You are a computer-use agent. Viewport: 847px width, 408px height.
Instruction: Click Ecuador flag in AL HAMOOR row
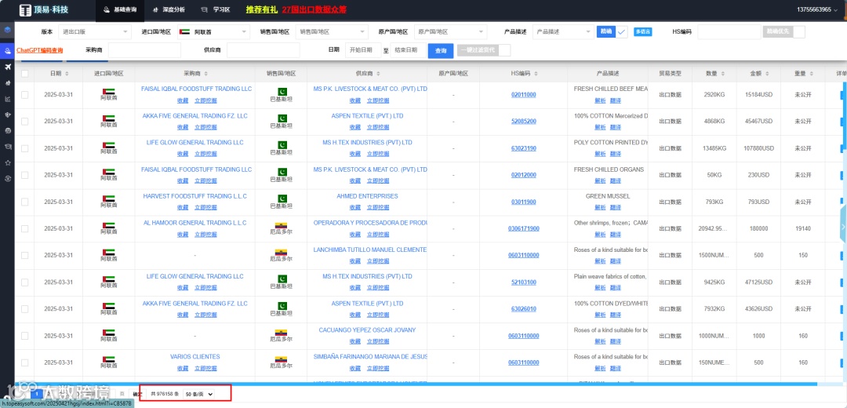coord(282,225)
